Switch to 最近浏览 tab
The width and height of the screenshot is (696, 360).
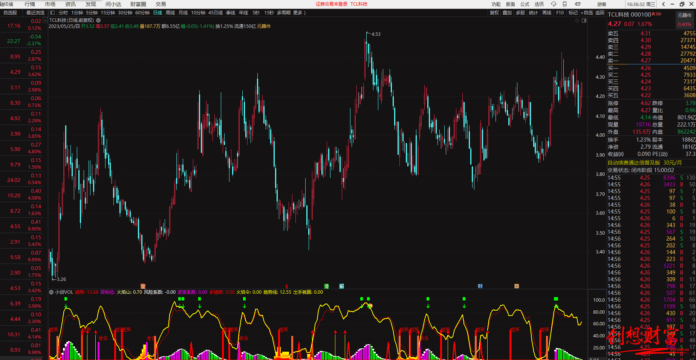pyautogui.click(x=35, y=13)
